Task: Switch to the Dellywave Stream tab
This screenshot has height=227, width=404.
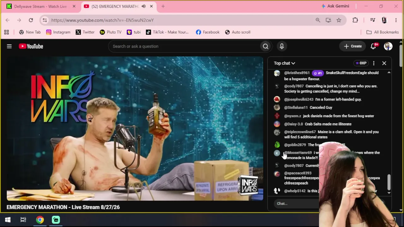Action: [x=41, y=6]
